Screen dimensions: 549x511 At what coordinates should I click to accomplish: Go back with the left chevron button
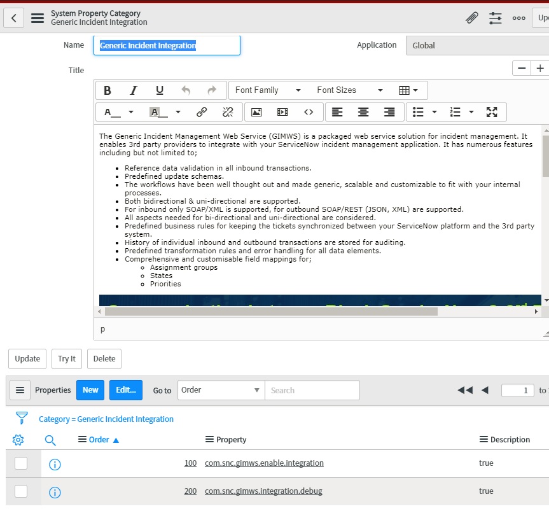pos(13,18)
